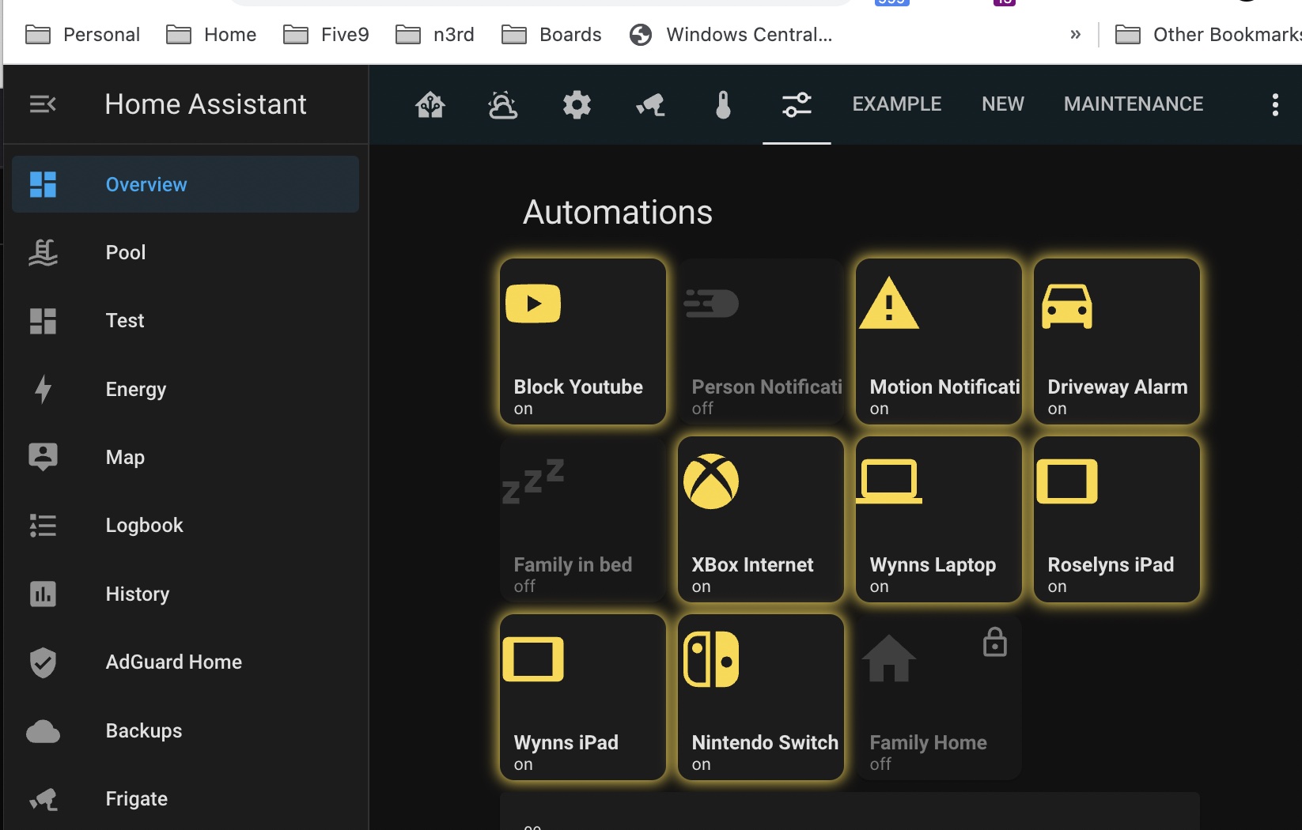Expand the hidden bookmarks chevron
1302x830 pixels.
(x=1075, y=35)
